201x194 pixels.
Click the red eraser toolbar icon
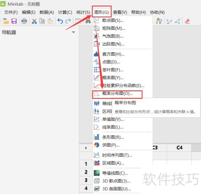point(187,21)
